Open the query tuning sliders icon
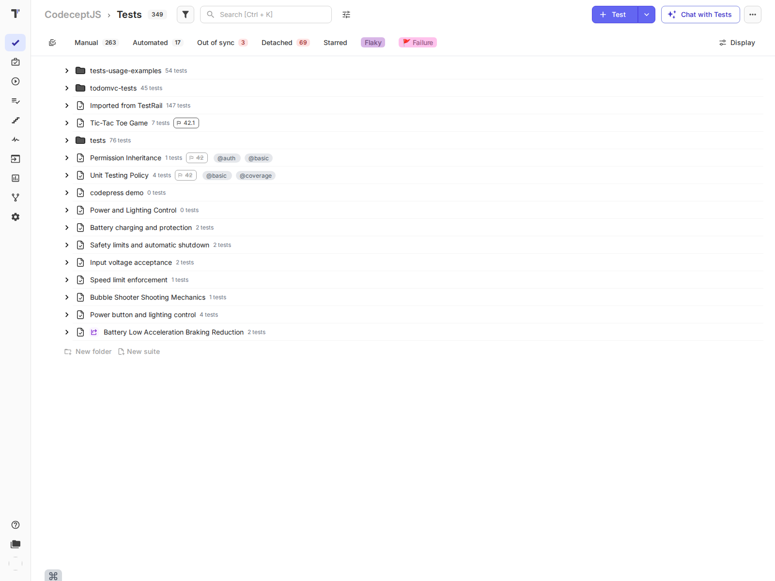Image resolution: width=775 pixels, height=581 pixels. coord(346,15)
